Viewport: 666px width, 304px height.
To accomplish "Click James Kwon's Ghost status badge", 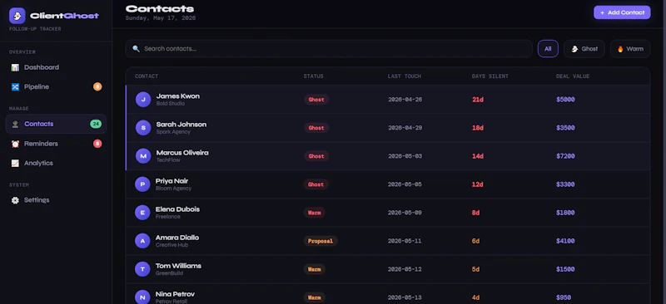I will pyautogui.click(x=316, y=100).
